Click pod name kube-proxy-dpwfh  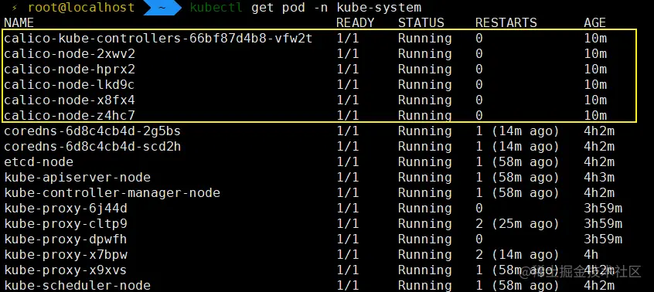[x=66, y=239]
